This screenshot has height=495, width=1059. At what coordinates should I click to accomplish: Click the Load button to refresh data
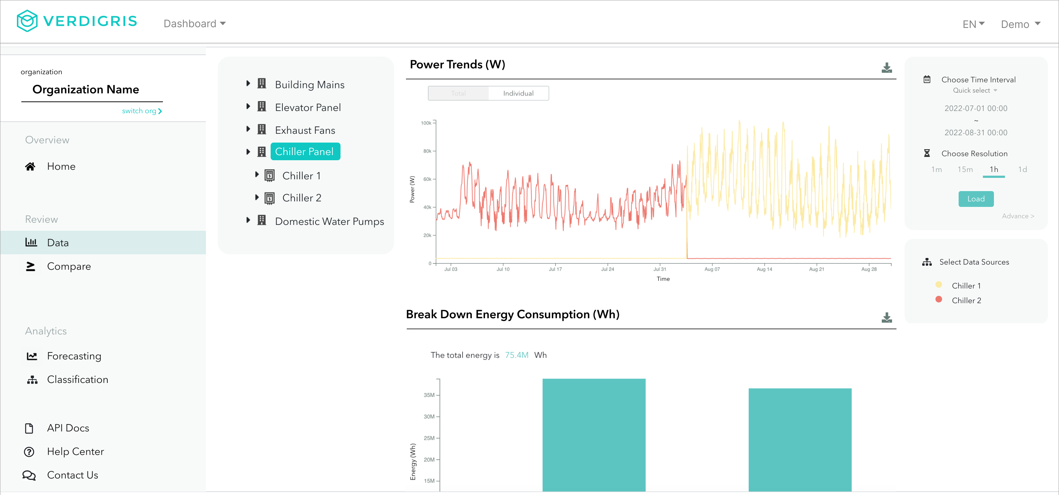click(x=975, y=198)
